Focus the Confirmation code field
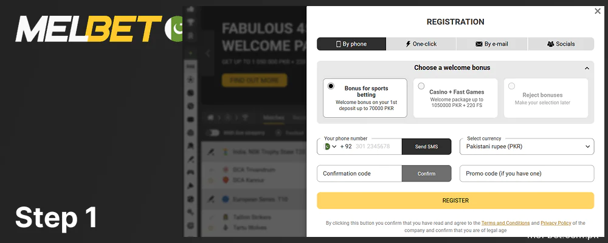Screen dimensions: 608x243 click(x=359, y=174)
